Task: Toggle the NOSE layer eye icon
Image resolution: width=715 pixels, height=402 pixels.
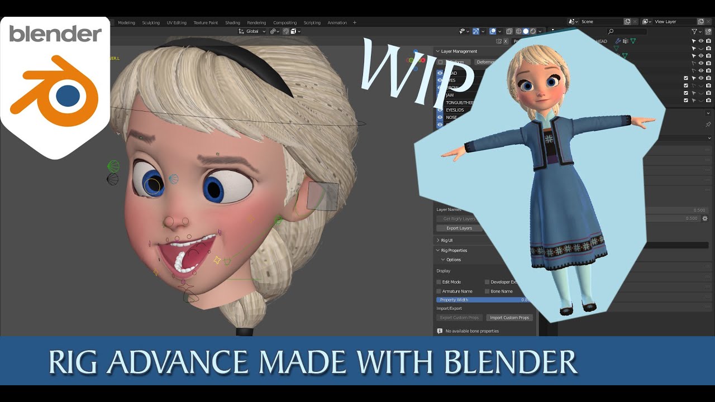Action: click(440, 117)
